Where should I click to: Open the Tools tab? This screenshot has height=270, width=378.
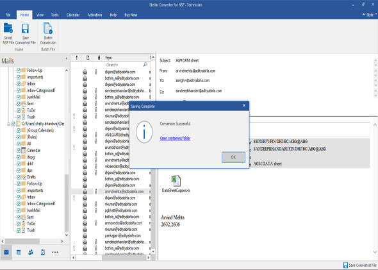pos(54,15)
